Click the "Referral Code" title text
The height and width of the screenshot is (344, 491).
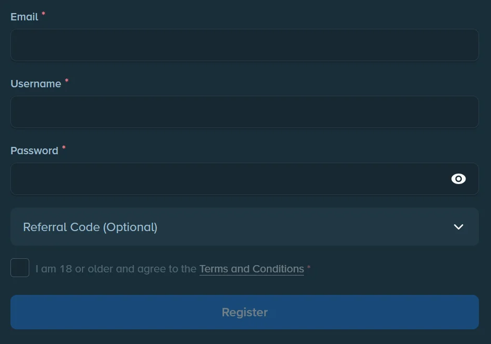62,227
